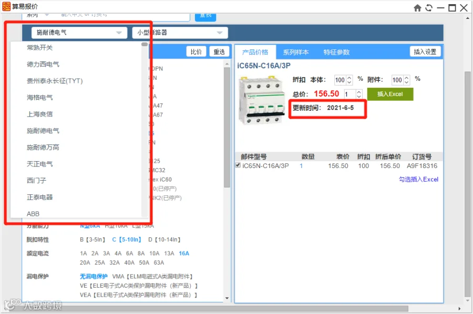Select the VE【ELE电子式AC类保护漏电附件】 option
This screenshot has width=473, height=314.
(139, 286)
